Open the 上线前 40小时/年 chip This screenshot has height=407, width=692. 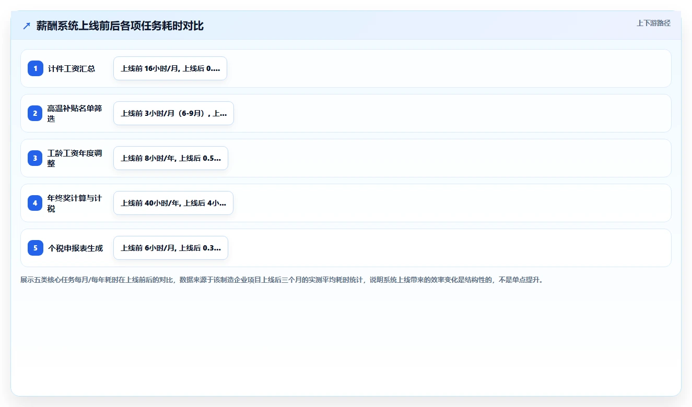[173, 203]
